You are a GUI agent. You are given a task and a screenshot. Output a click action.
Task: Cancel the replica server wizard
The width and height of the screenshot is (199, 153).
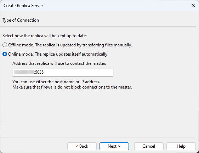click(149, 146)
